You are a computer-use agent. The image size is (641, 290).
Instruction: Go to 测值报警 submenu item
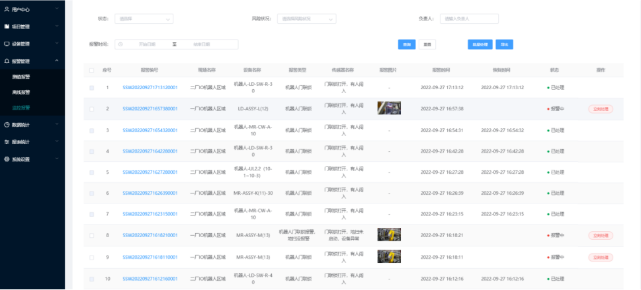pyautogui.click(x=21, y=77)
